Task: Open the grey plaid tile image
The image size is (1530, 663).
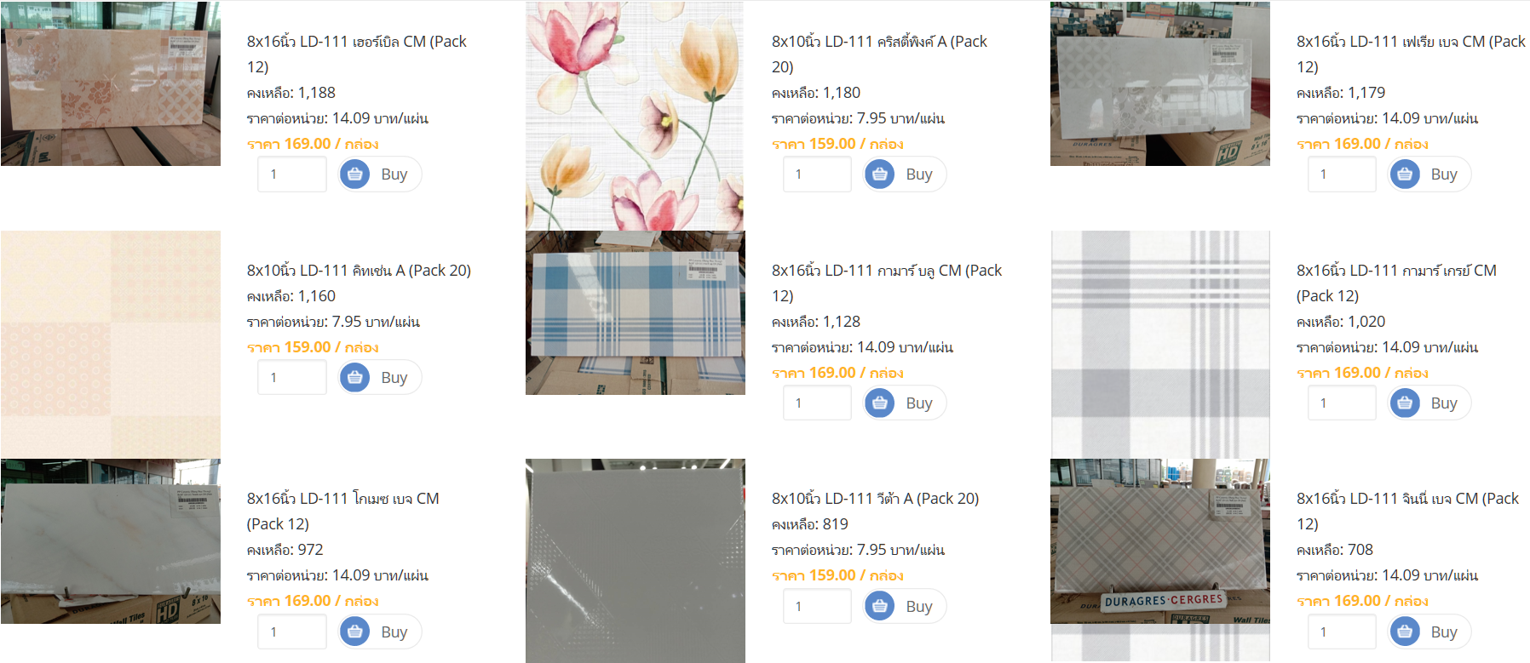Action: 1159,345
